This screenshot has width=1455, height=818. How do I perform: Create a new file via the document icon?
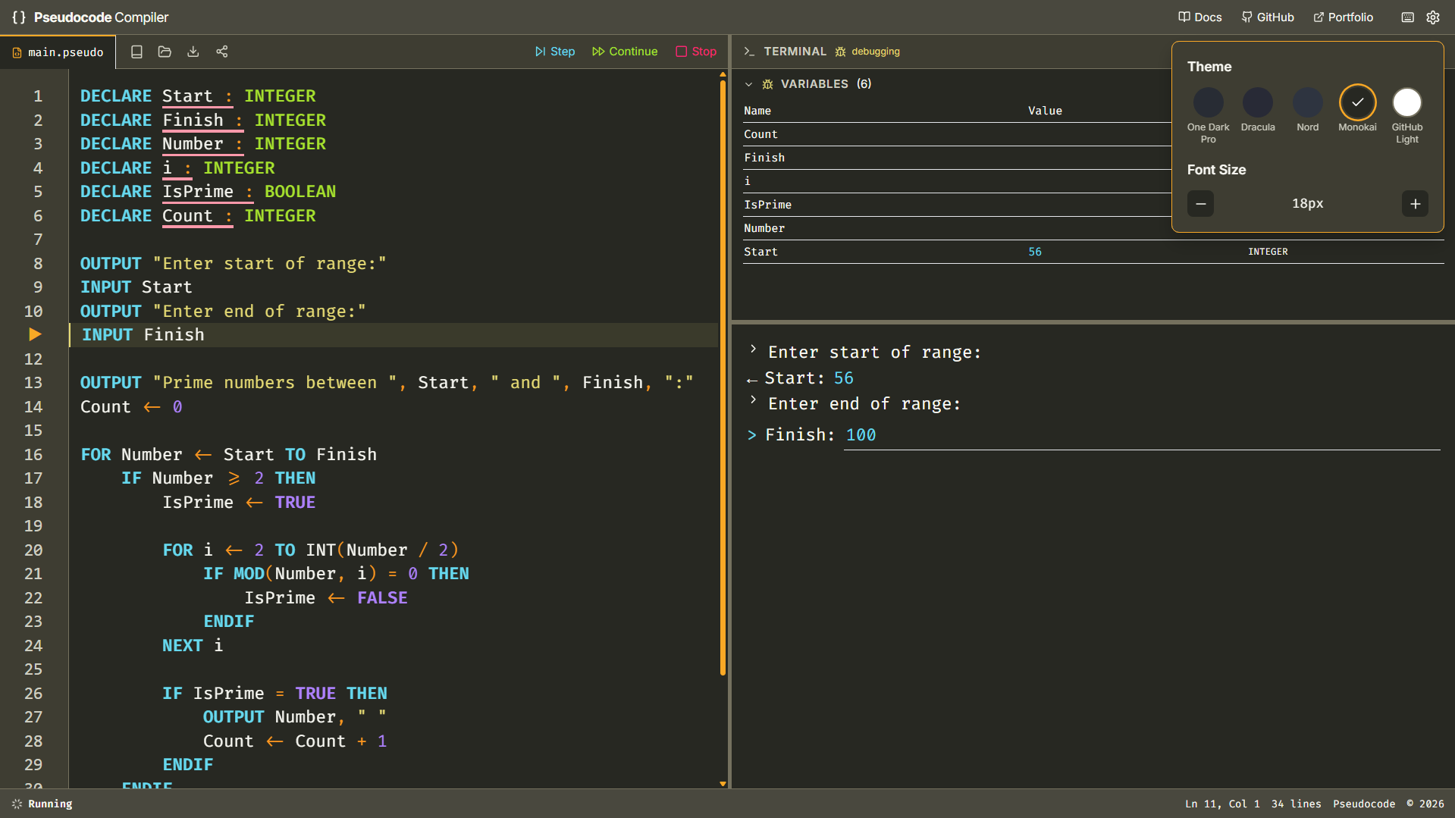pos(136,52)
